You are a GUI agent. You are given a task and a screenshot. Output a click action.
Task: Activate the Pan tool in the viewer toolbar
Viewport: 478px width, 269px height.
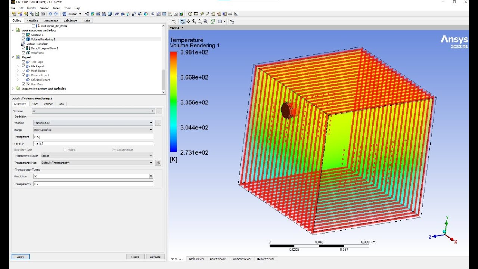pyautogui.click(x=188, y=21)
